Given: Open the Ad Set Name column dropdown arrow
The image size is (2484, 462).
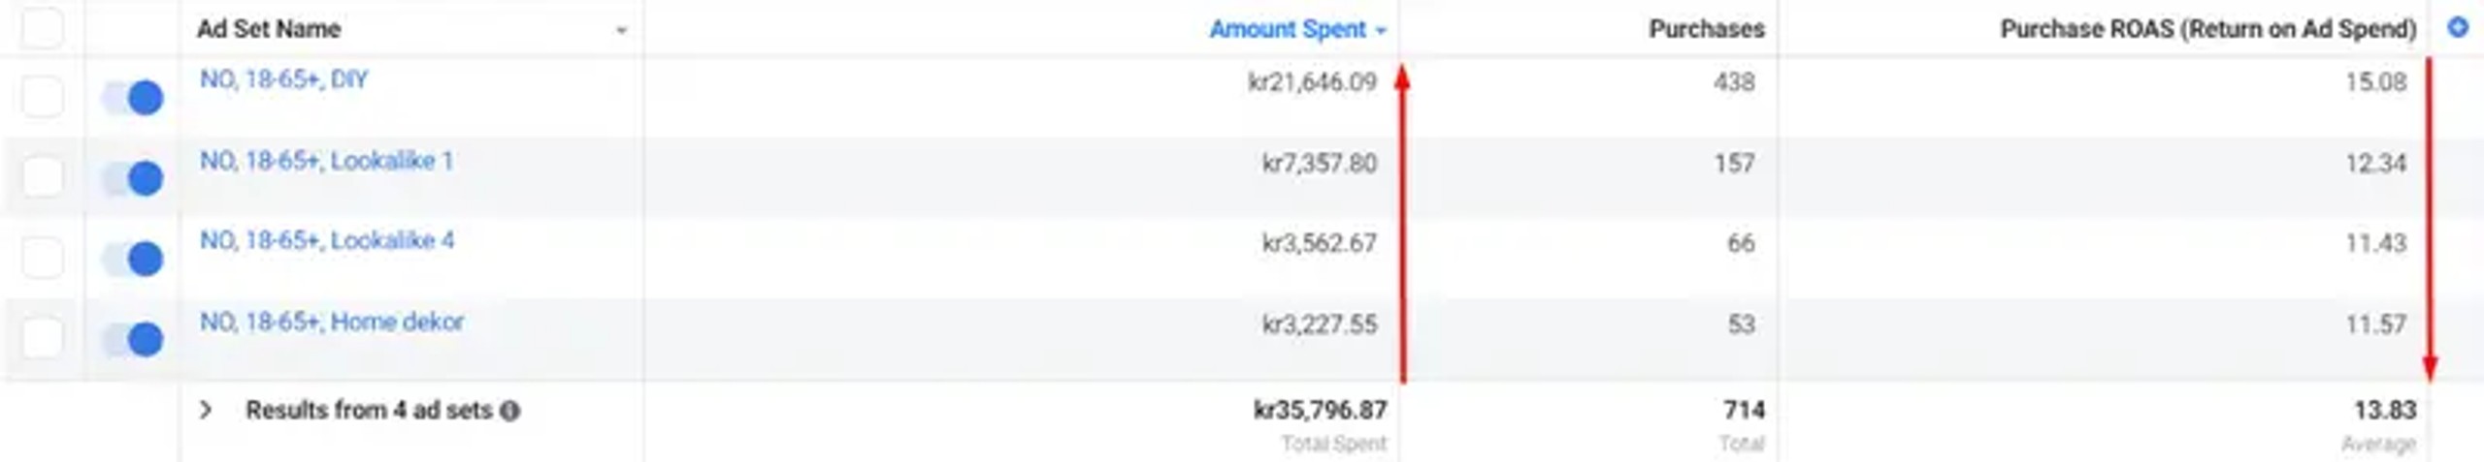Looking at the screenshot, I should [x=621, y=31].
